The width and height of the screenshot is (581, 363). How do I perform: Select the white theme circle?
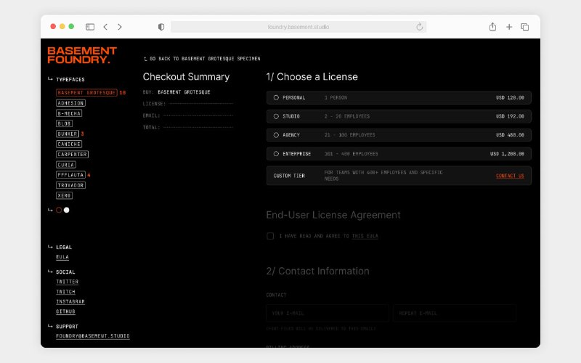tap(66, 210)
